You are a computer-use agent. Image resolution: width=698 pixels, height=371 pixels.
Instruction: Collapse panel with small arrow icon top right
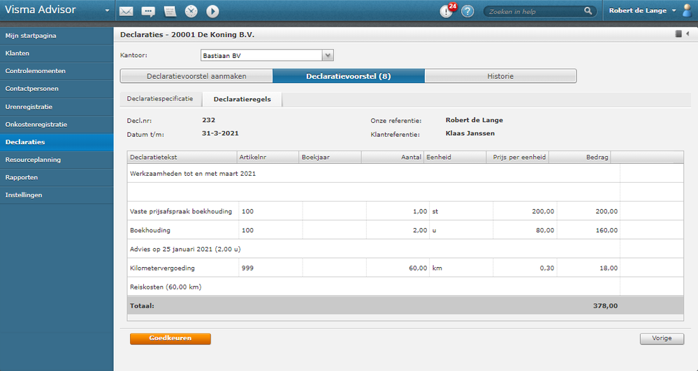coord(688,33)
